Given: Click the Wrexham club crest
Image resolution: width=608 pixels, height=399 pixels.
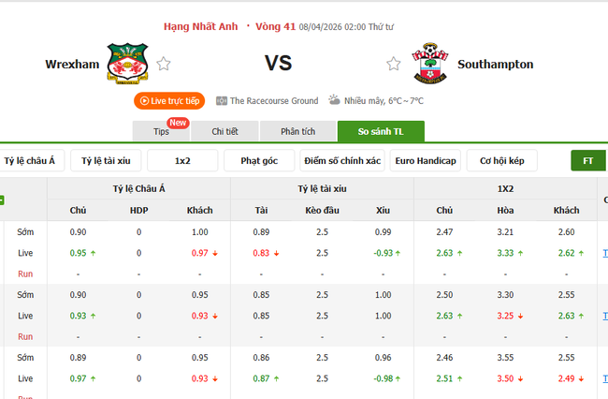Looking at the screenshot, I should (x=128, y=65).
